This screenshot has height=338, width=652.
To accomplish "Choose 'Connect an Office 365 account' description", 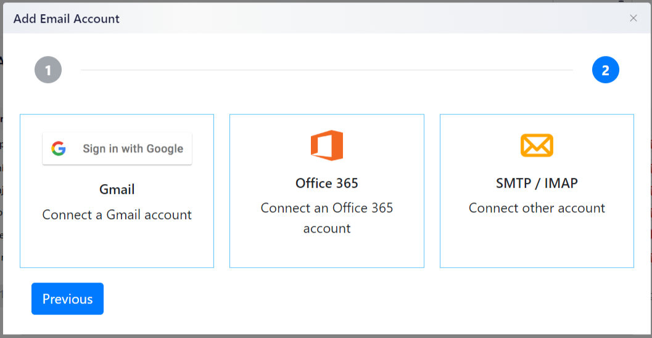I will click(327, 218).
